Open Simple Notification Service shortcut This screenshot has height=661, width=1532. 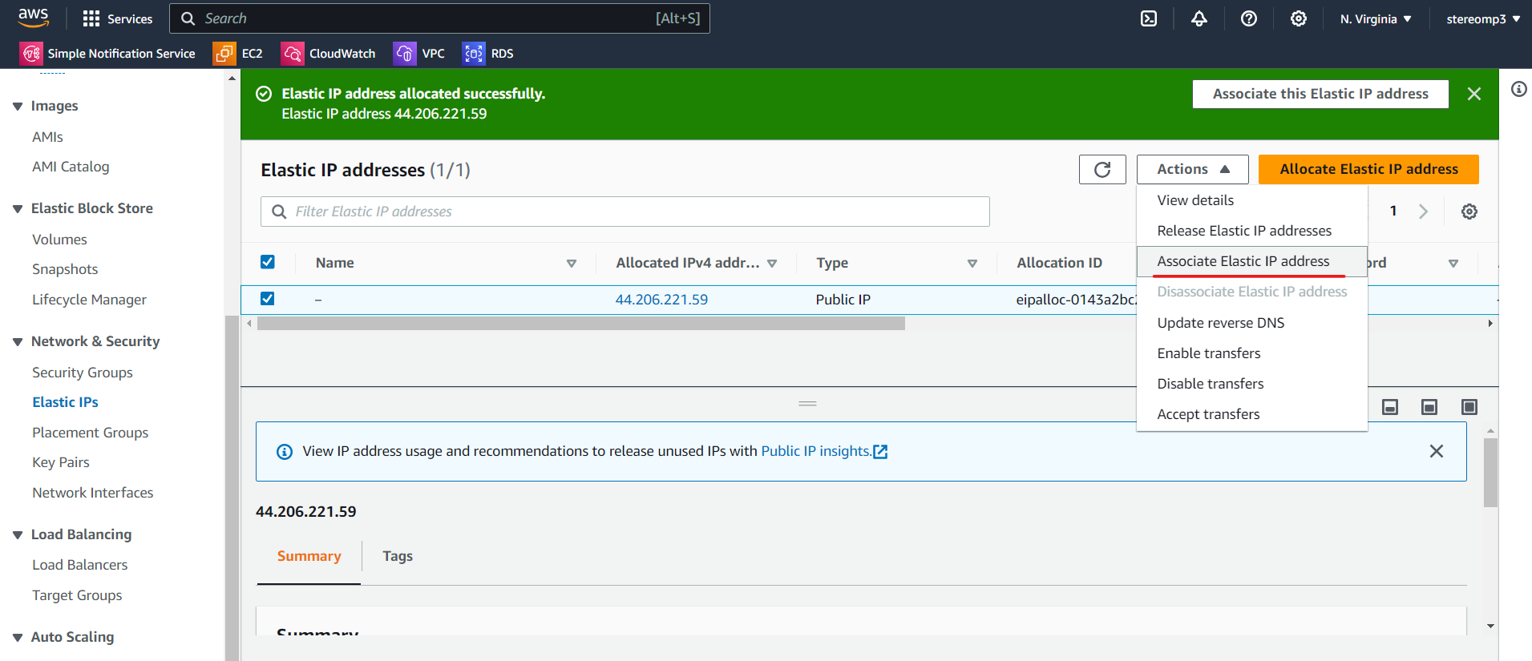pos(107,53)
